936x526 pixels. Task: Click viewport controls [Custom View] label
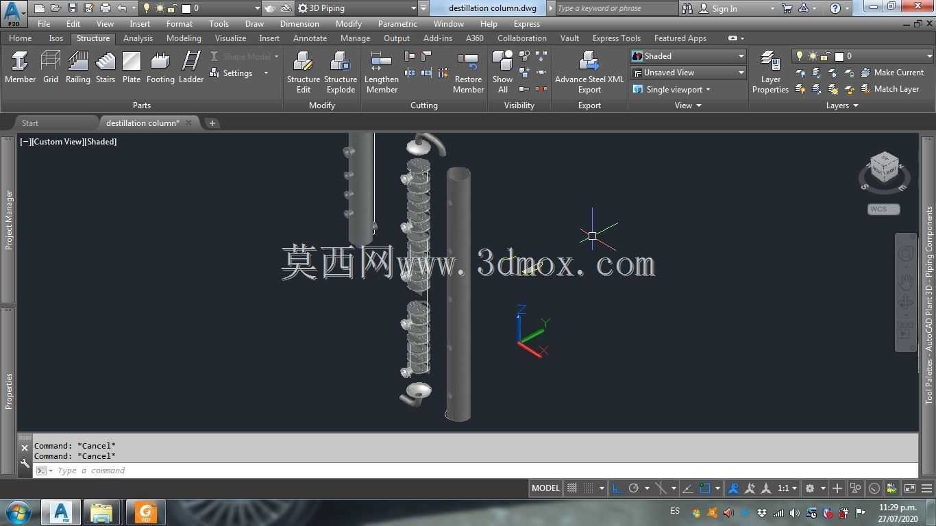(58, 142)
